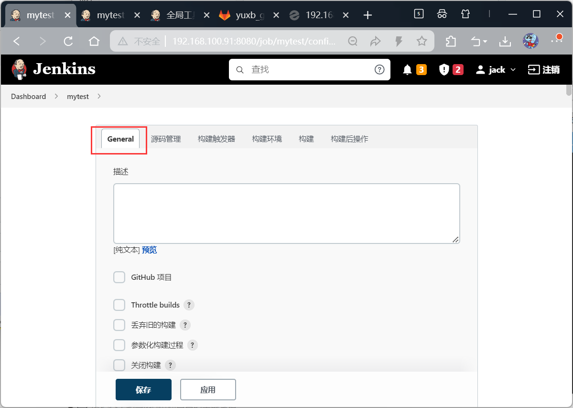Close the GitLab yuxb browser tab
Image resolution: width=573 pixels, height=408 pixels.
[x=276, y=15]
